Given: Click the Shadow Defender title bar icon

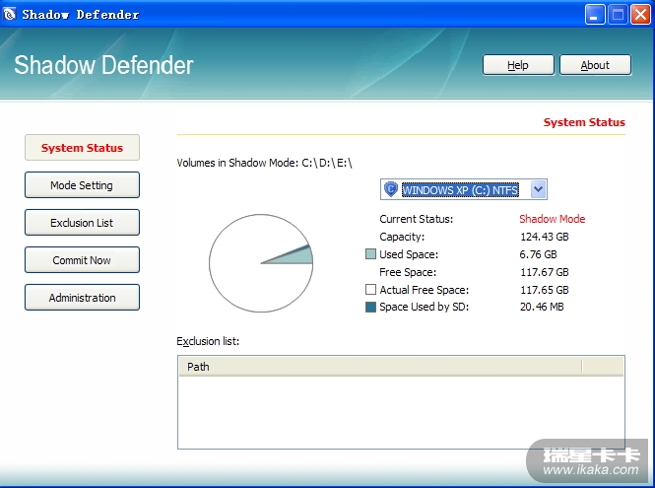Looking at the screenshot, I should click(9, 14).
